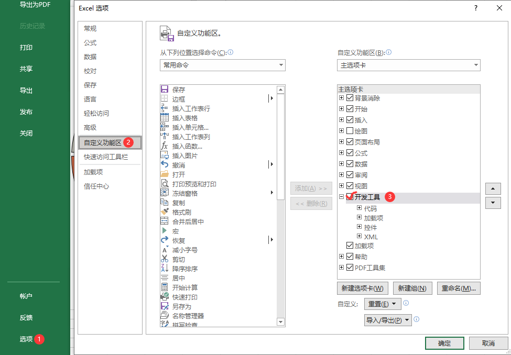Open the 常用命令 command source dropdown

tap(223, 65)
